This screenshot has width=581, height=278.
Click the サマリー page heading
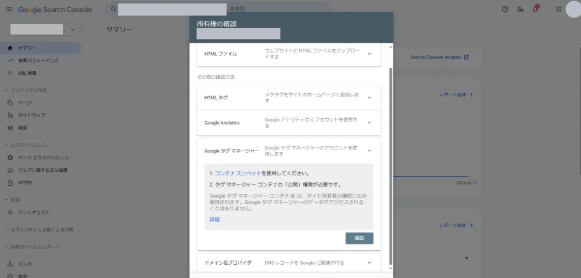tap(119, 30)
